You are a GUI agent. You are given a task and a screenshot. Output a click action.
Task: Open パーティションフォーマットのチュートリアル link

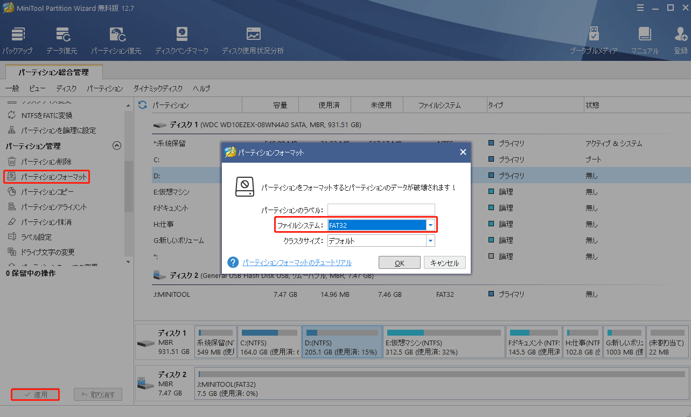click(297, 263)
